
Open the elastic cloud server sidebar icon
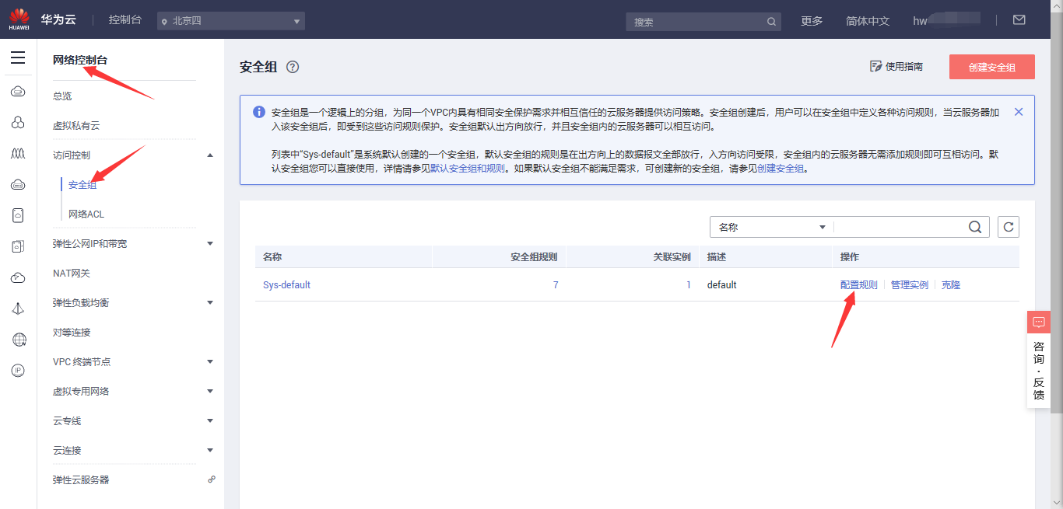(x=18, y=92)
